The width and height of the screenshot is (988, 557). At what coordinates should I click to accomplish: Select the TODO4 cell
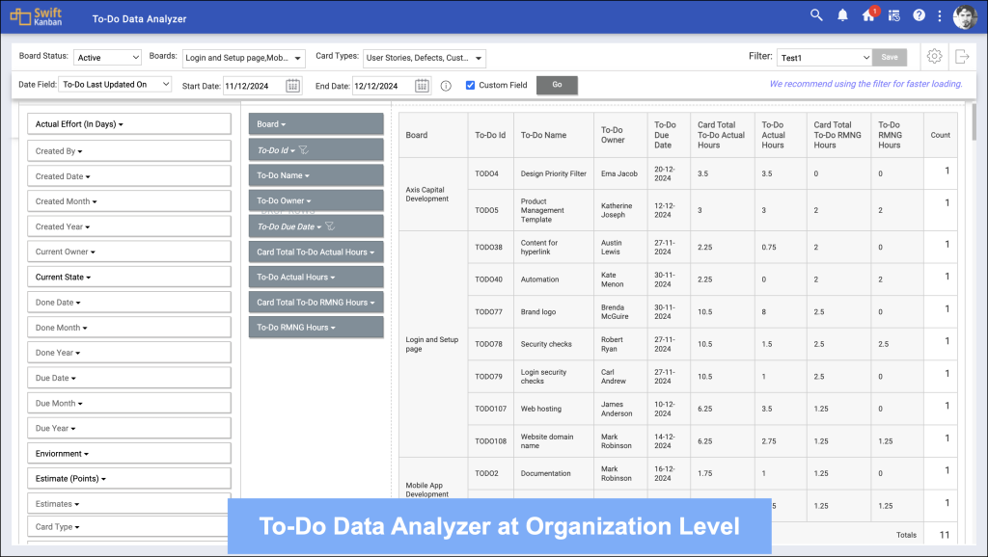pos(490,173)
